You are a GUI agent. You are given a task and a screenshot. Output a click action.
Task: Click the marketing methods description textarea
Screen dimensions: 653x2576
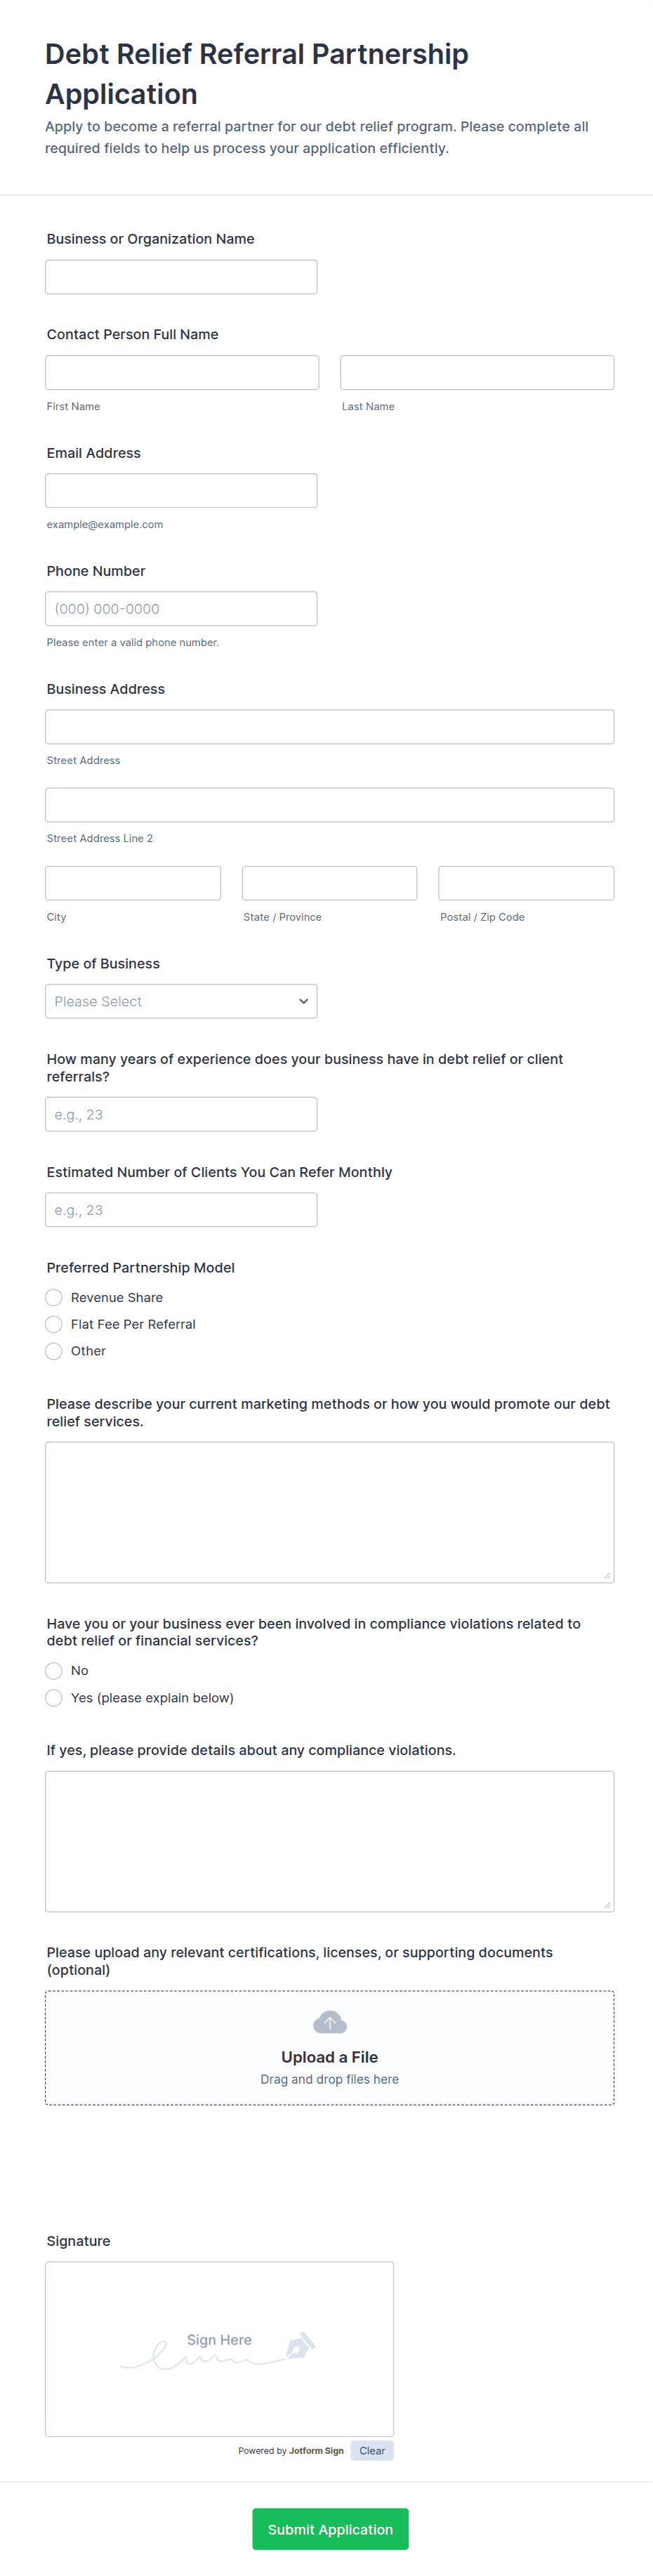(329, 1511)
